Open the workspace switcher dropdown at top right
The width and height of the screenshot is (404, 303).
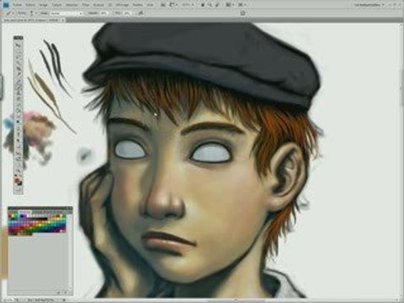[x=369, y=5]
